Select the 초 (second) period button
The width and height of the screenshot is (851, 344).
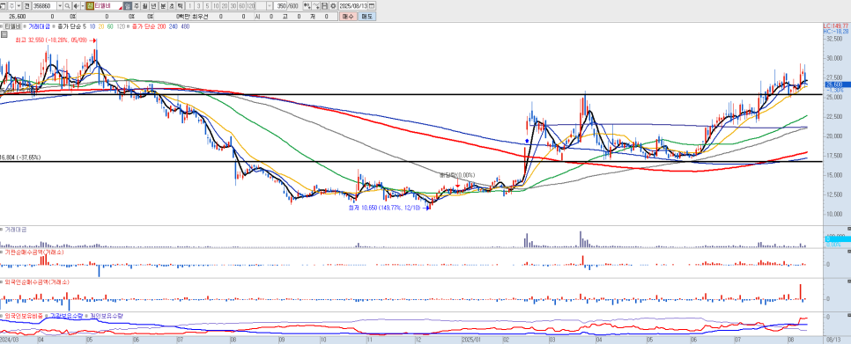pos(172,5)
